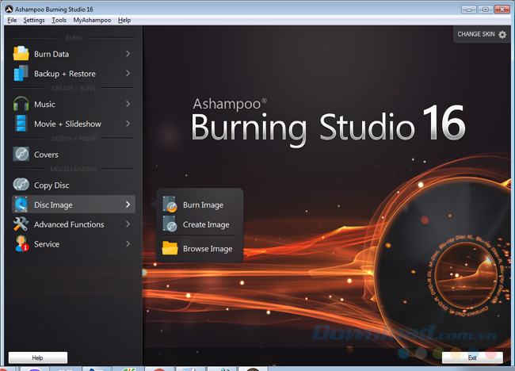
Task: Open the File menu
Action: click(x=11, y=20)
